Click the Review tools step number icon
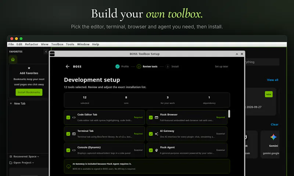Viewport: 294px width, 176px height. [139, 67]
